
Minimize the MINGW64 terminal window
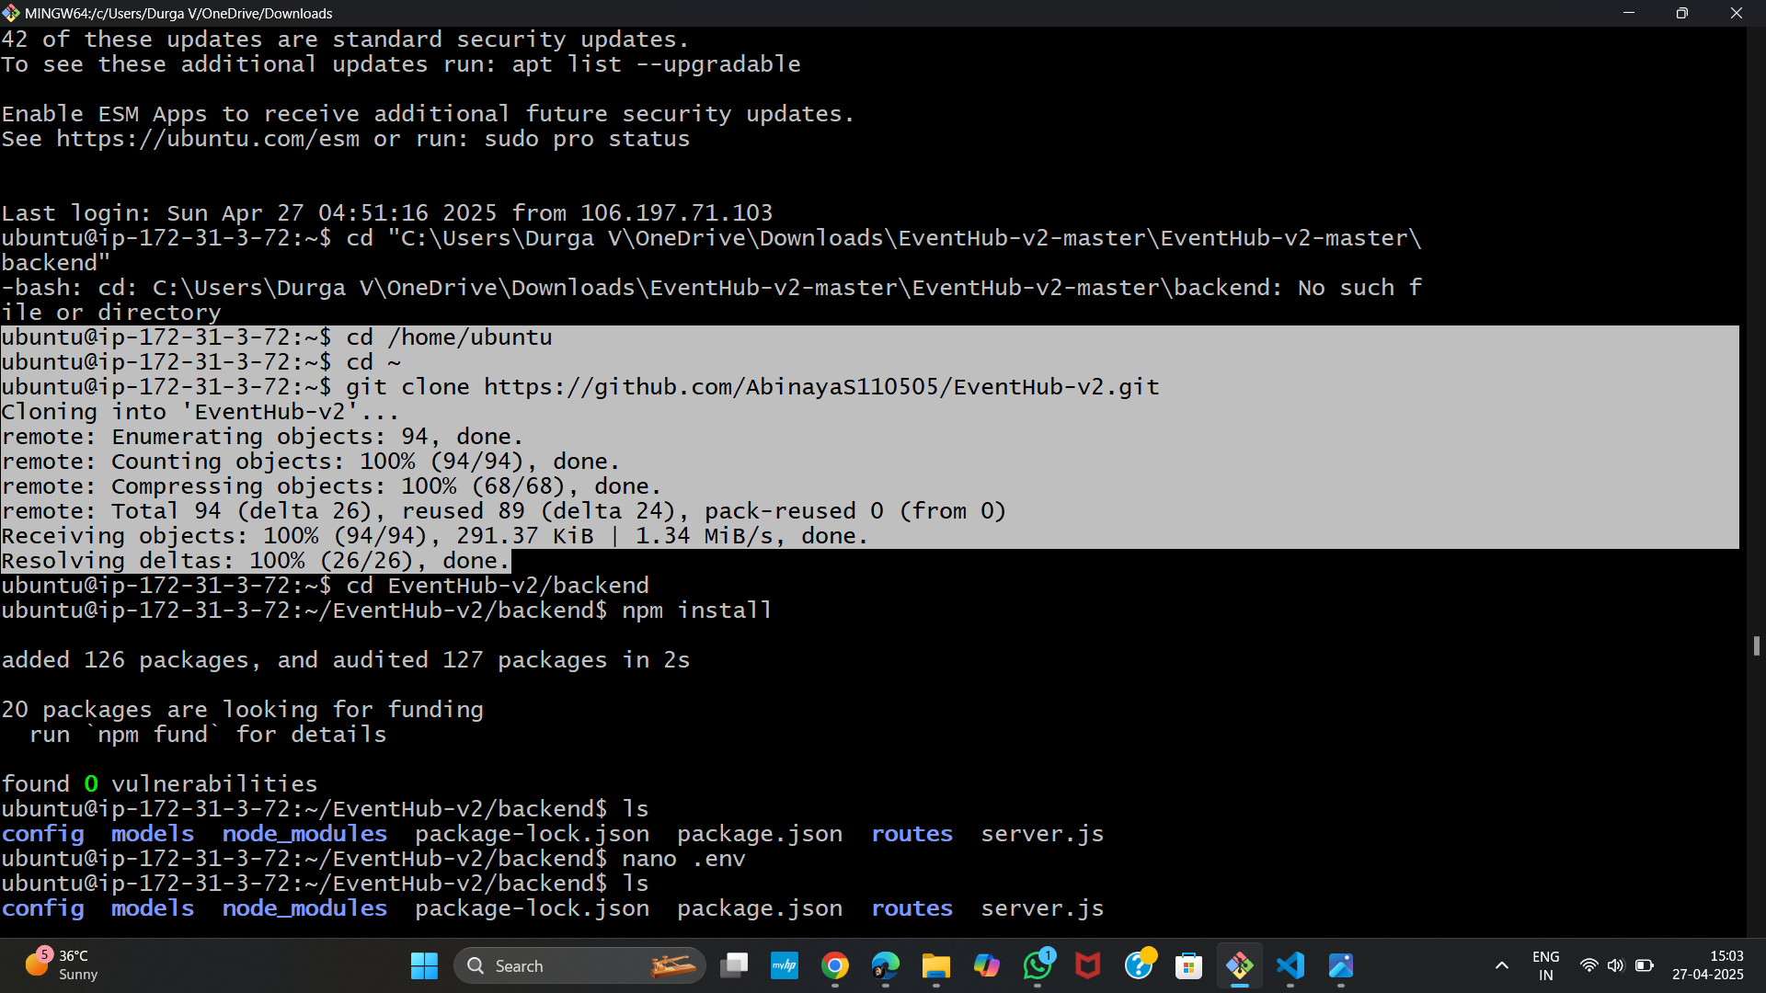1629,13
